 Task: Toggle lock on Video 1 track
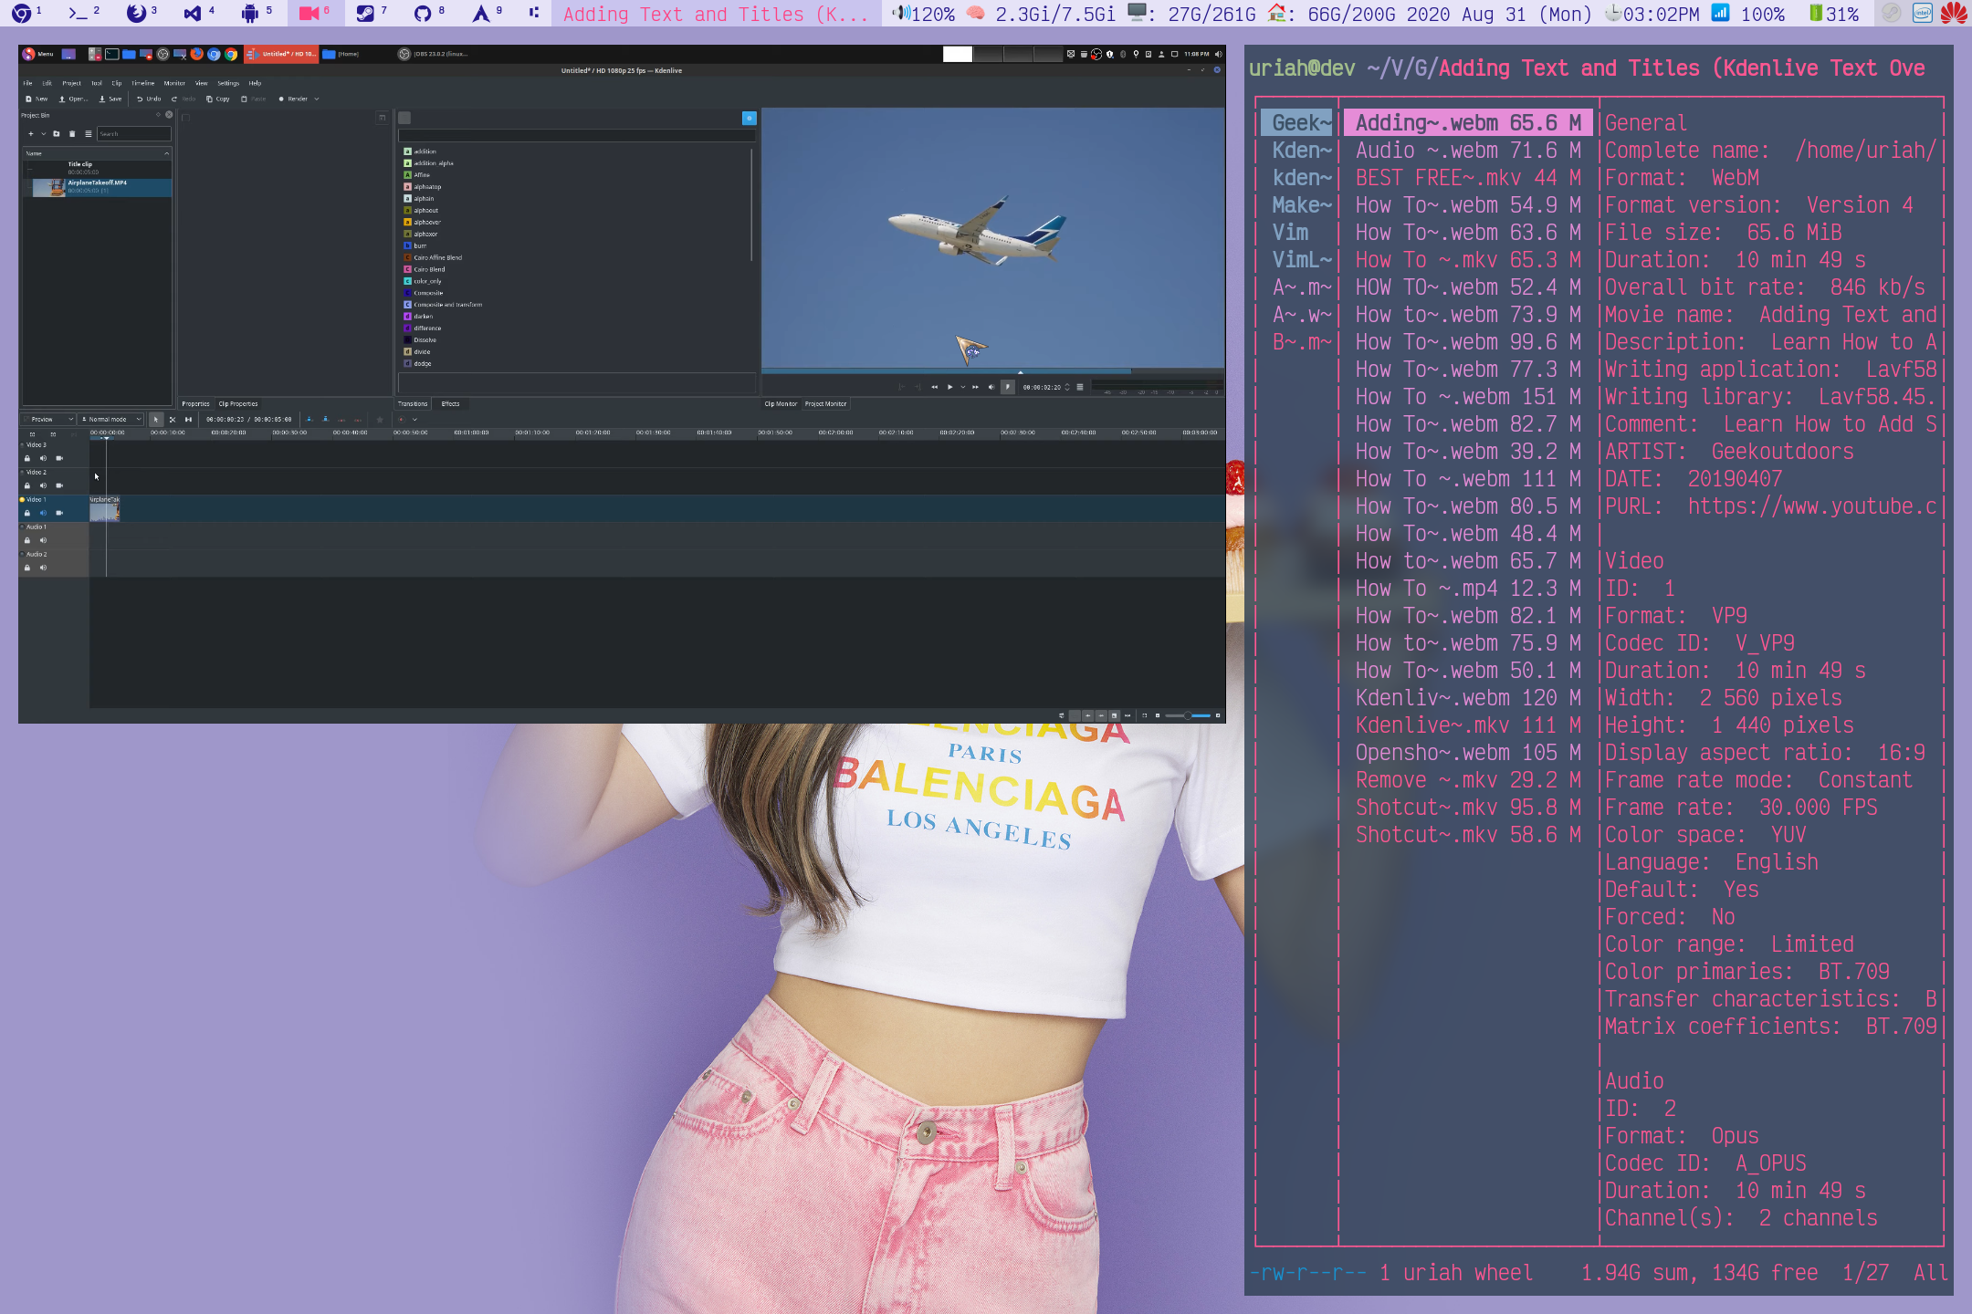click(x=27, y=513)
